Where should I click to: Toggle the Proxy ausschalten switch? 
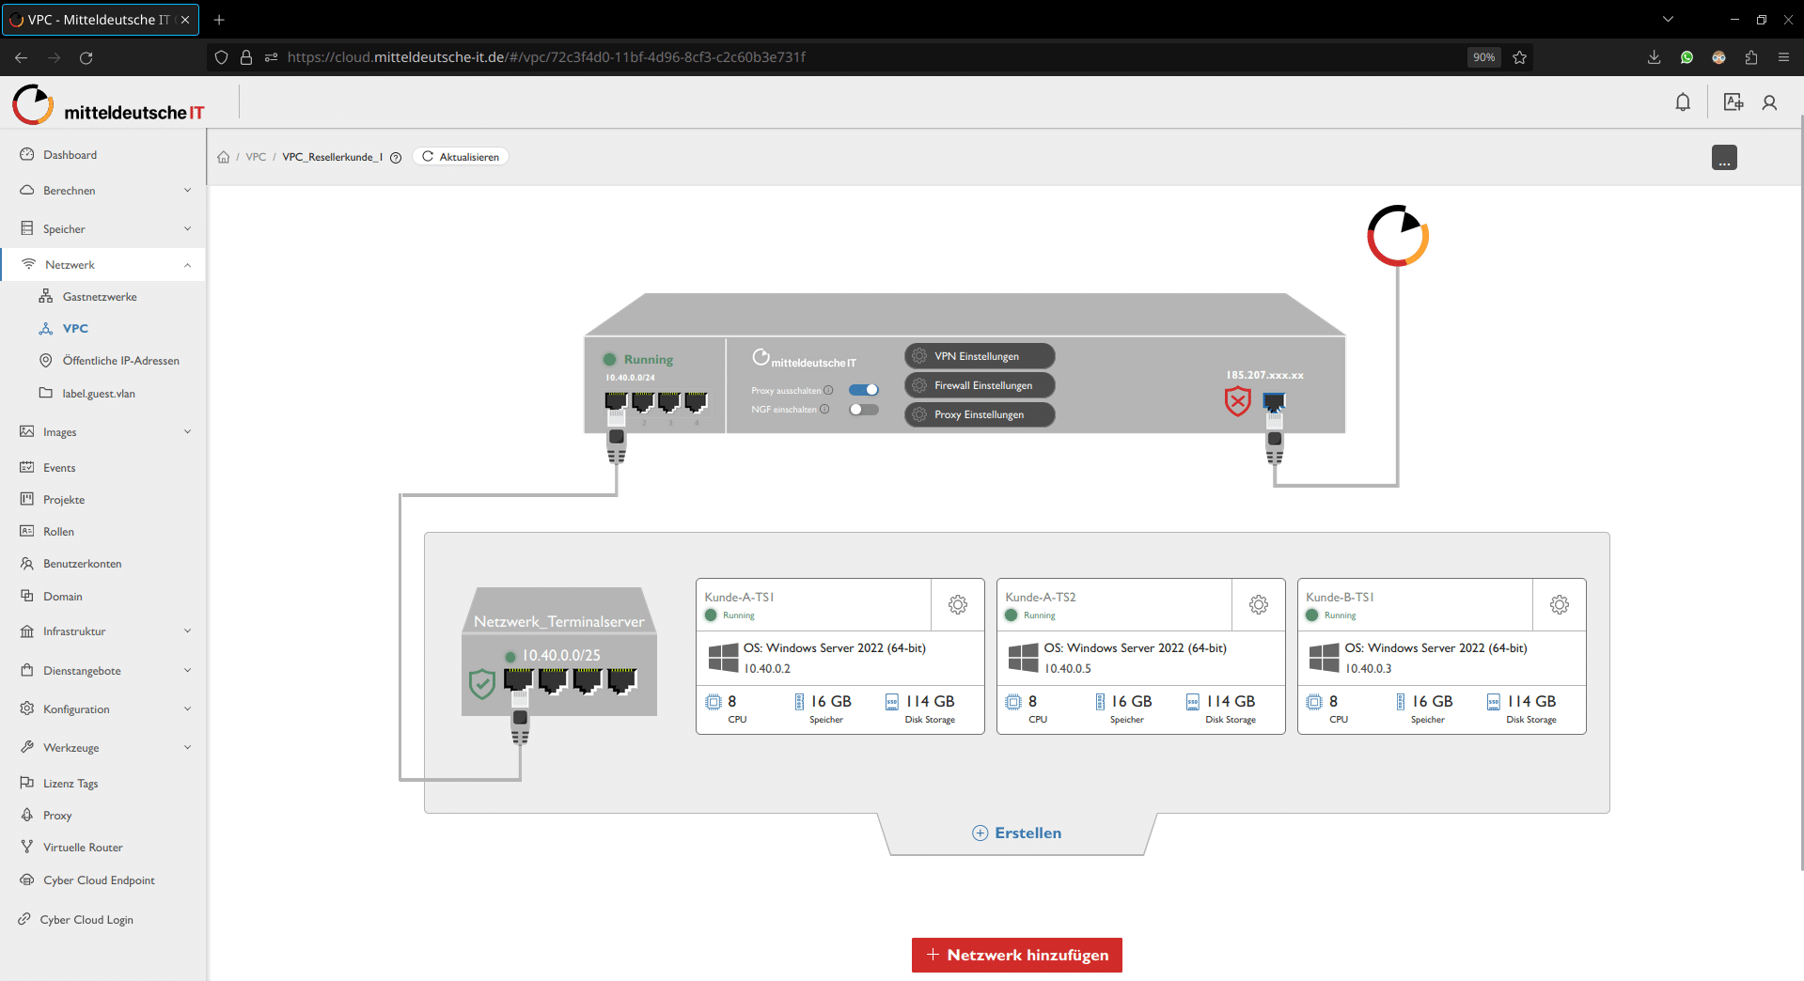click(864, 390)
